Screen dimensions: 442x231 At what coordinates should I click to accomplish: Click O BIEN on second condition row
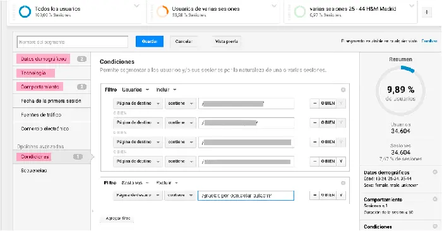(328, 123)
